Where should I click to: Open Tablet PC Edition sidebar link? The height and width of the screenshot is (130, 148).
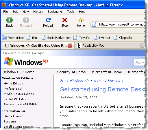(16, 99)
